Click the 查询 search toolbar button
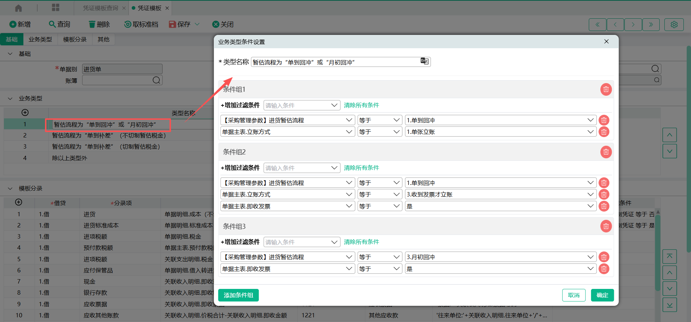This screenshot has height=322, width=691. point(60,24)
